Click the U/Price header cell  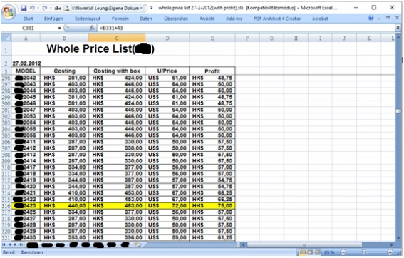tap(167, 71)
